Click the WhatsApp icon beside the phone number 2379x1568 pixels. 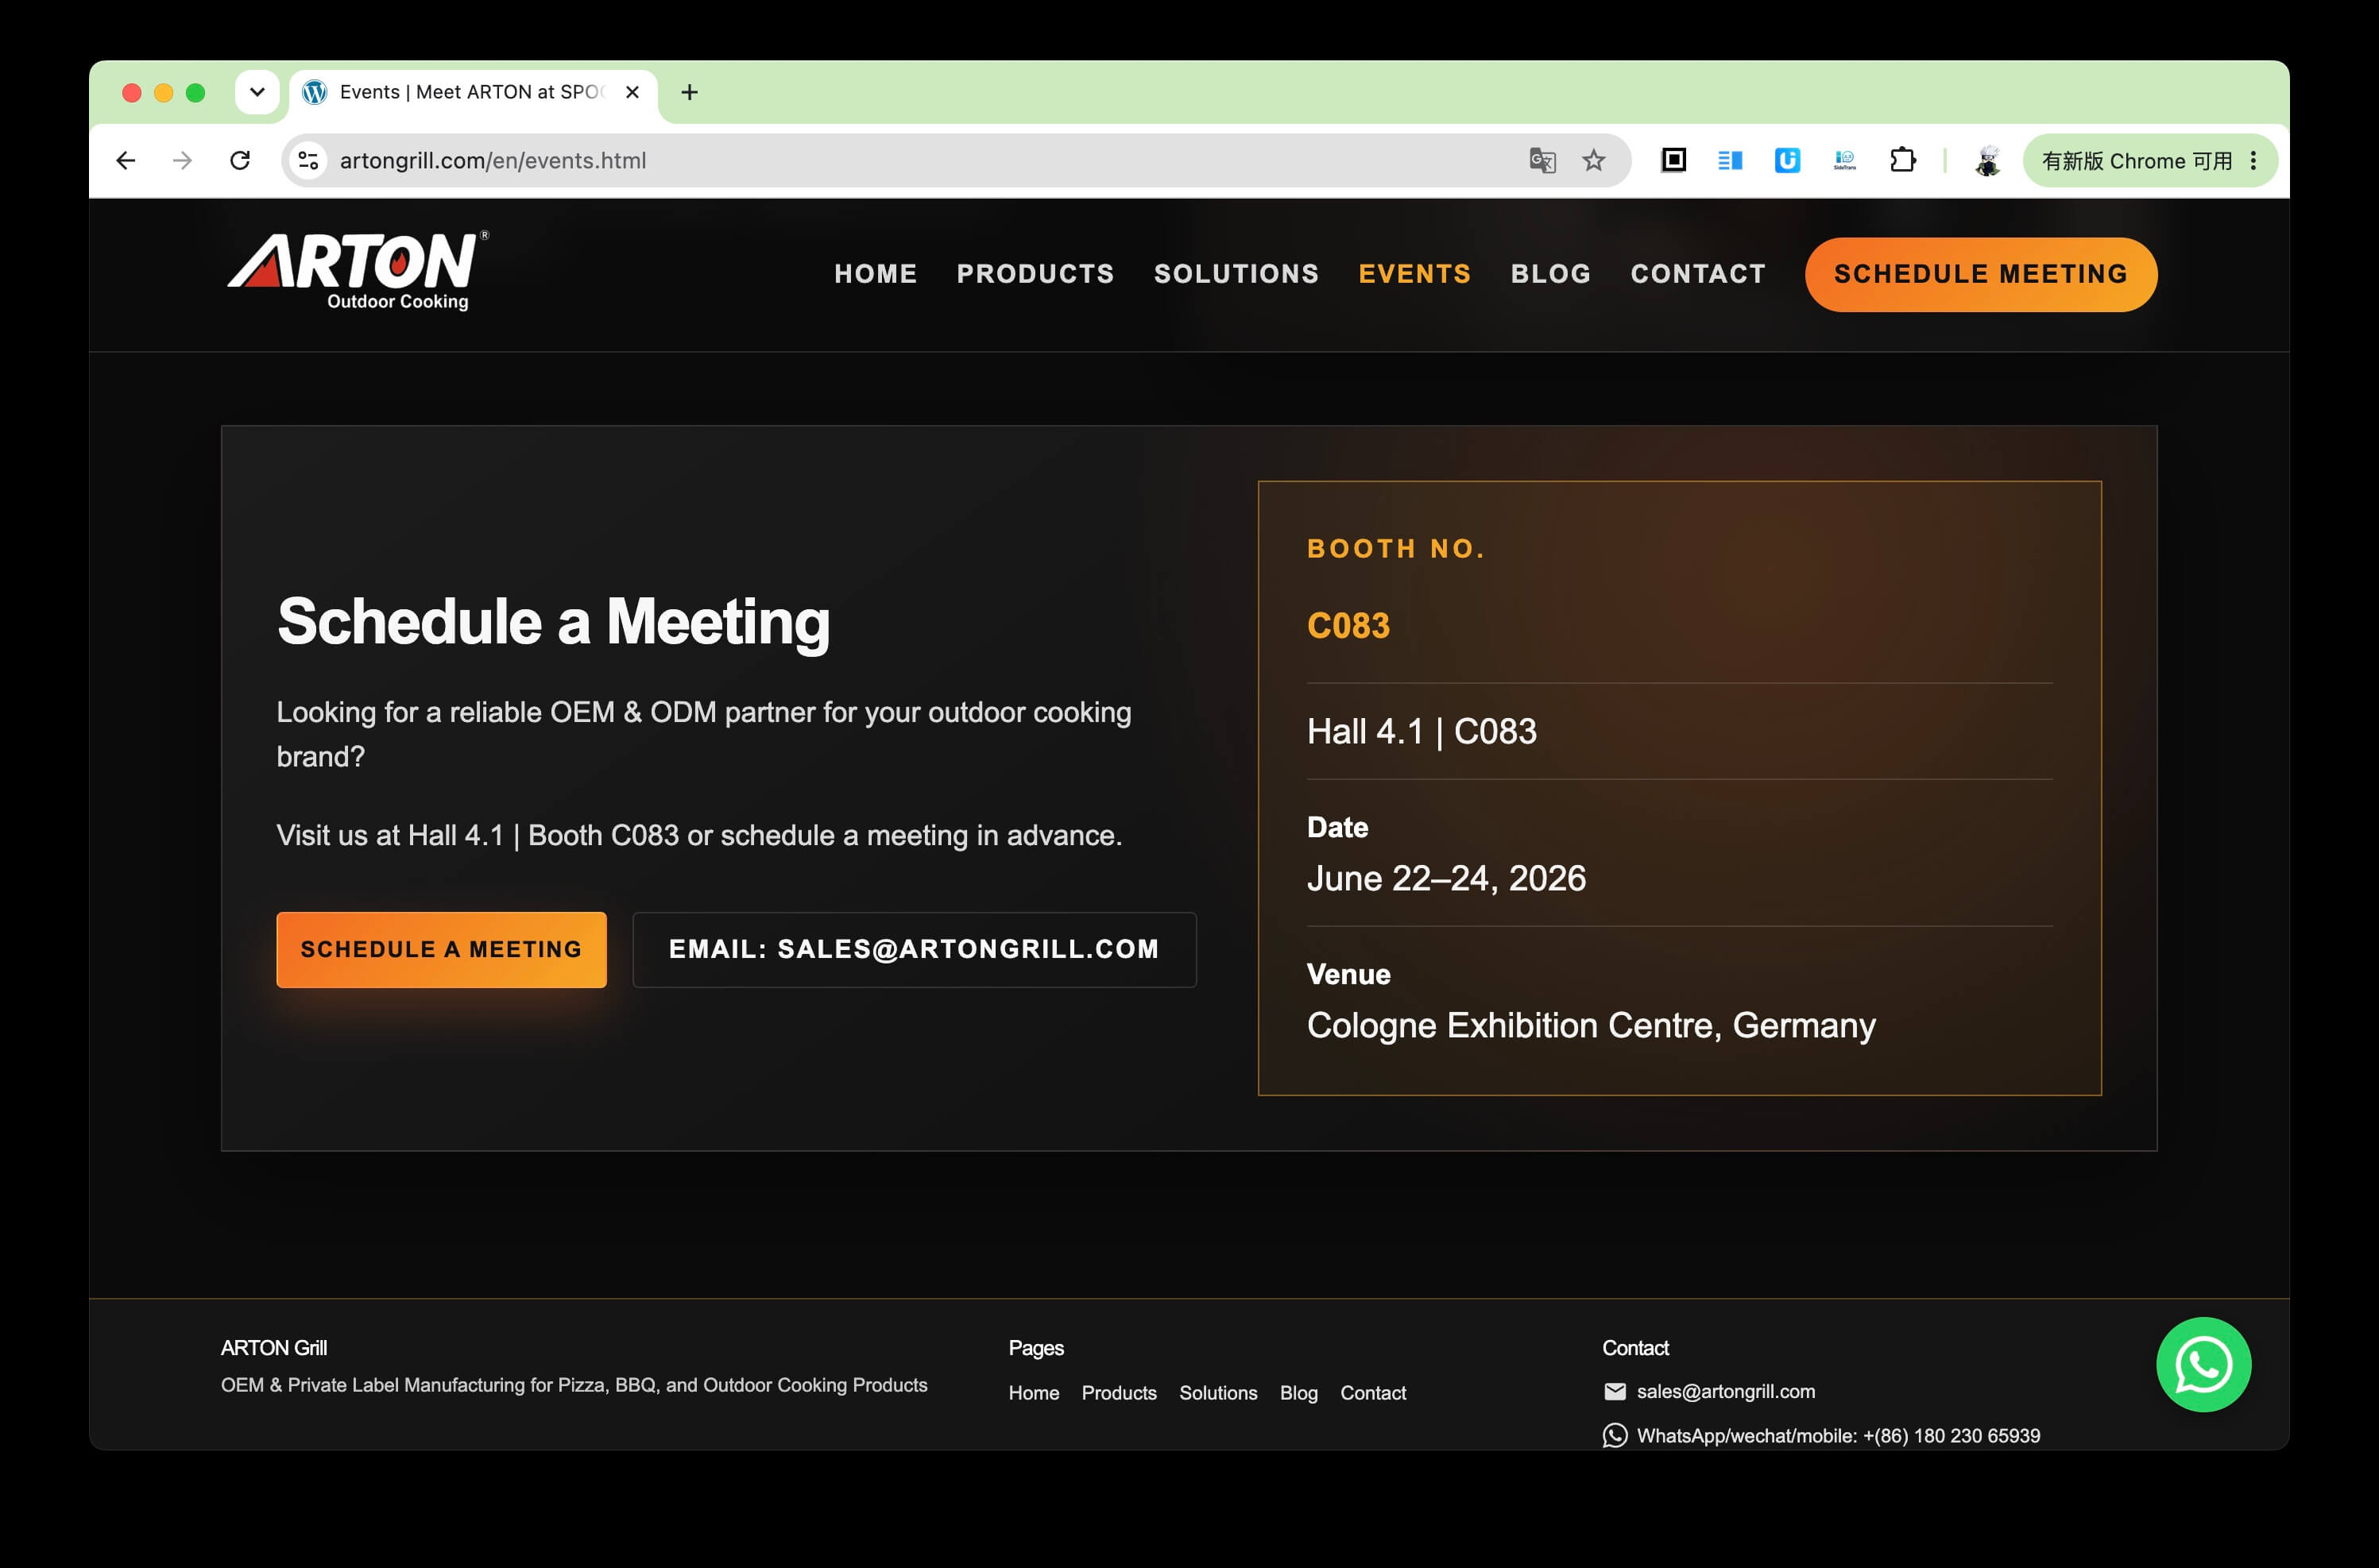pyautogui.click(x=1615, y=1435)
